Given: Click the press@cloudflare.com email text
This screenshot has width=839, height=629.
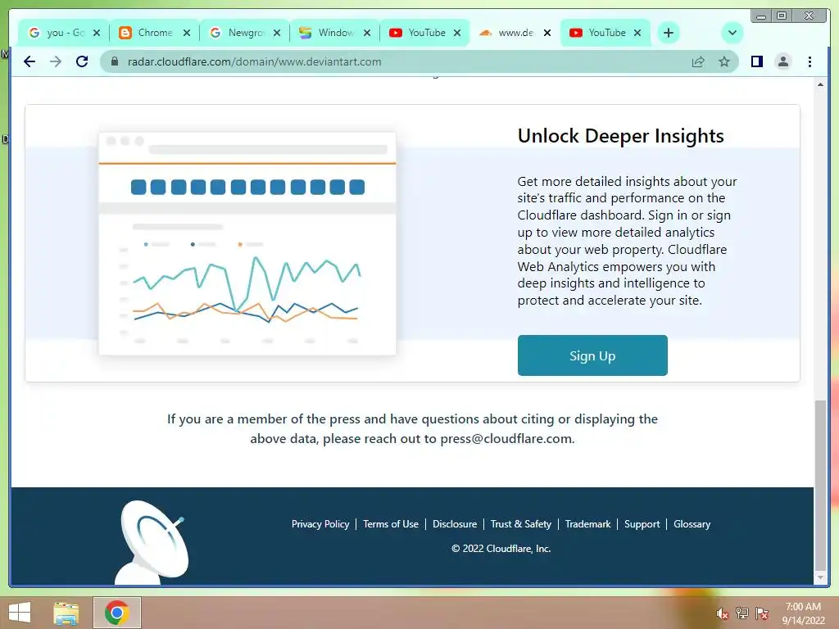Looking at the screenshot, I should 506,439.
